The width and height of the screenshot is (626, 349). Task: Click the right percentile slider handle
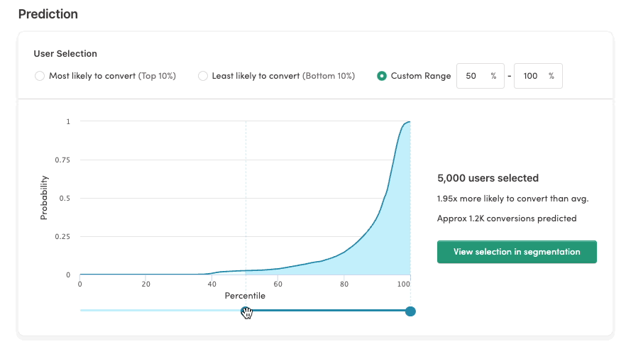410,311
